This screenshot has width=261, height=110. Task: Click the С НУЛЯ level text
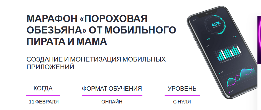(182, 102)
